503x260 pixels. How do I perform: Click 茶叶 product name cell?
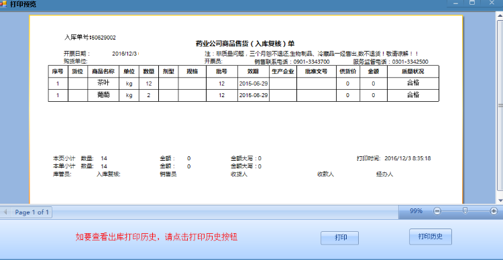[x=103, y=82]
